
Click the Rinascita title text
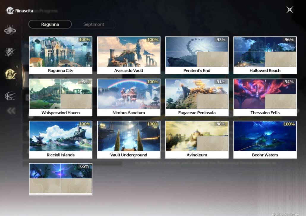(24, 11)
